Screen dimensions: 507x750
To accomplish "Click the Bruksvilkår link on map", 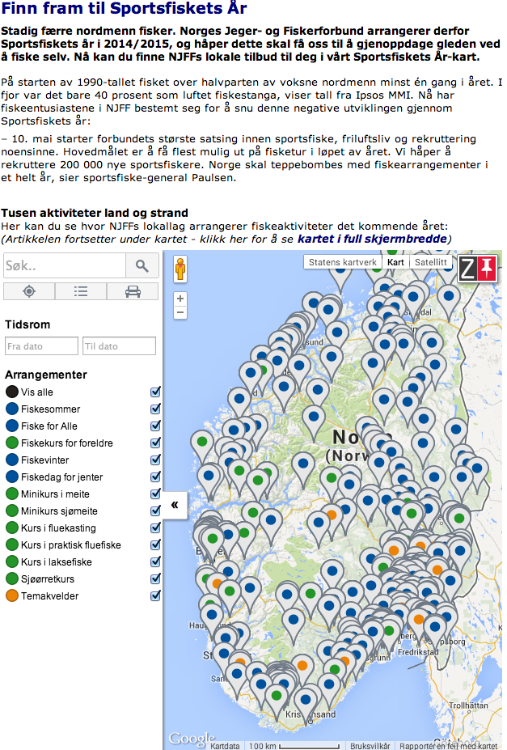I will [x=370, y=746].
